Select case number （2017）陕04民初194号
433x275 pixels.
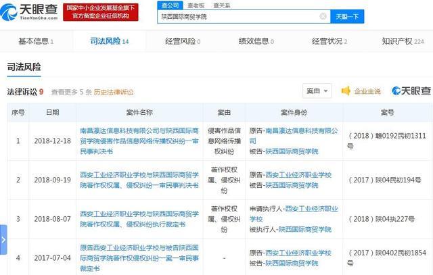tap(384, 180)
